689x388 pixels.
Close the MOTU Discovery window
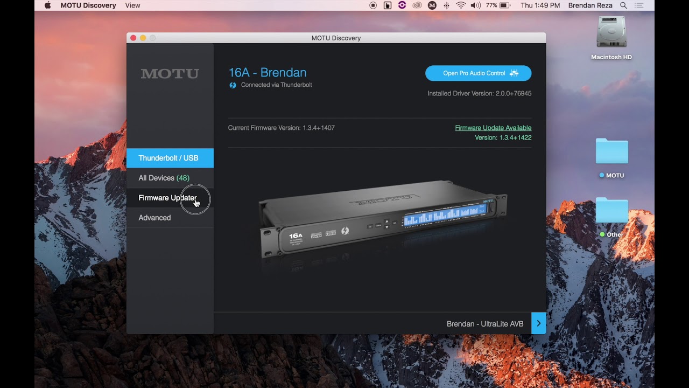point(133,38)
